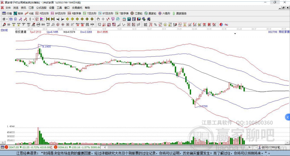The height and width of the screenshot is (156, 290).
Task: Select the Gann fan lines tool
Action: click(x=104, y=24)
